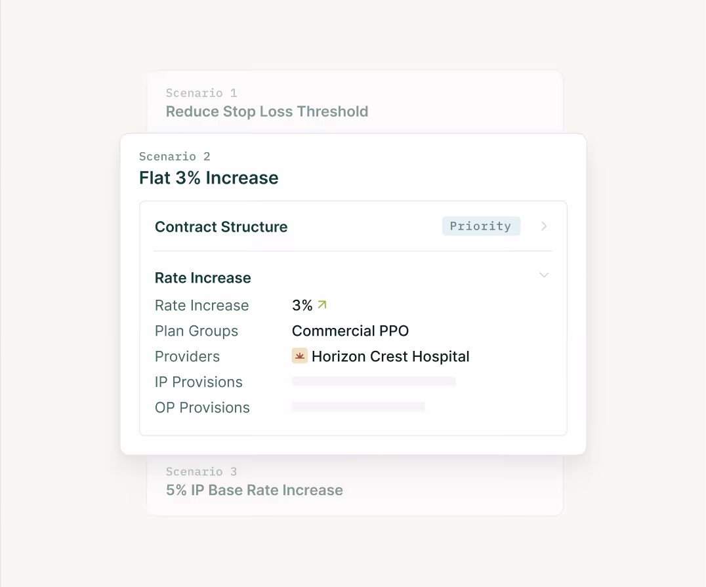
Task: Select the Providers row label
Action: click(x=187, y=356)
